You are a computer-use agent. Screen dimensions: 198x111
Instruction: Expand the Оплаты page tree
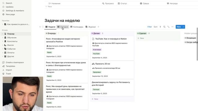click(x=3, y=53)
